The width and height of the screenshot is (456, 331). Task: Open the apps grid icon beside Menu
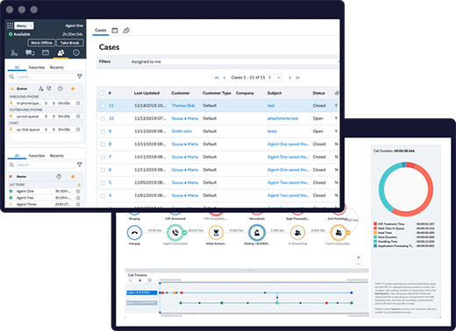10,25
